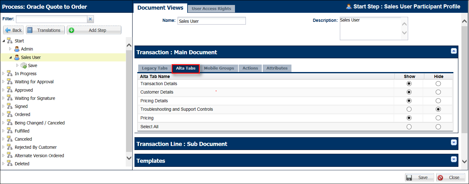
Task: Select Hide for Troubleshooting and Support Controls
Action: (x=438, y=109)
